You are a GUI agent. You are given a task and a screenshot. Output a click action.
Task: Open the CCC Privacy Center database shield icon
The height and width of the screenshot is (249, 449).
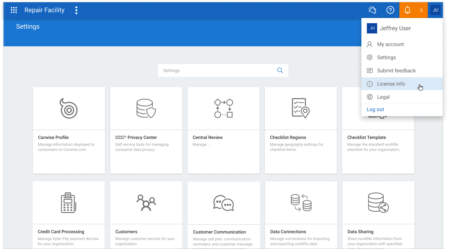146,108
